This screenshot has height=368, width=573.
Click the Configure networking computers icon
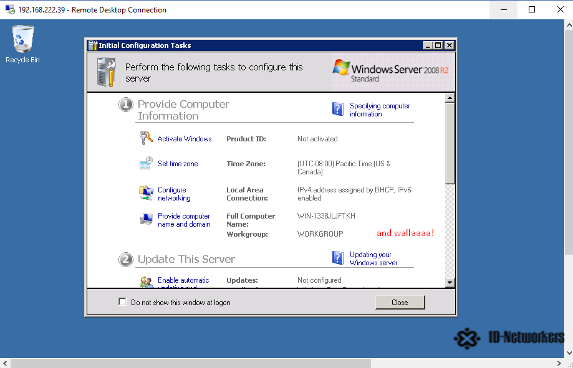146,193
